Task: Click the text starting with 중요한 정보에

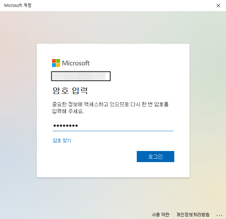Action: tap(110, 108)
